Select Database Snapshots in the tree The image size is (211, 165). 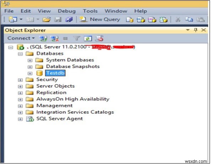point(73,67)
